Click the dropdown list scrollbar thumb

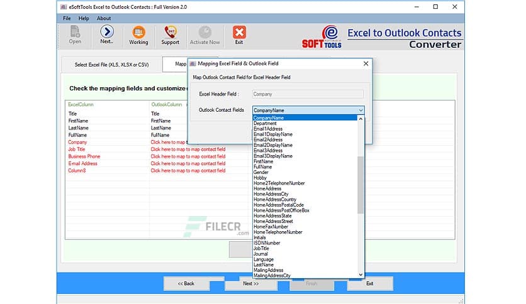[x=361, y=185]
